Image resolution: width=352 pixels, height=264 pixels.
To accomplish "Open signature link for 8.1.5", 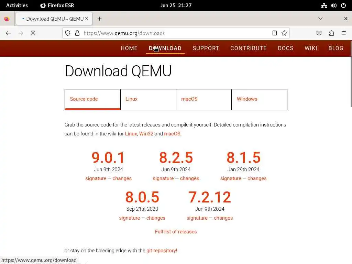I will pos(231,178).
